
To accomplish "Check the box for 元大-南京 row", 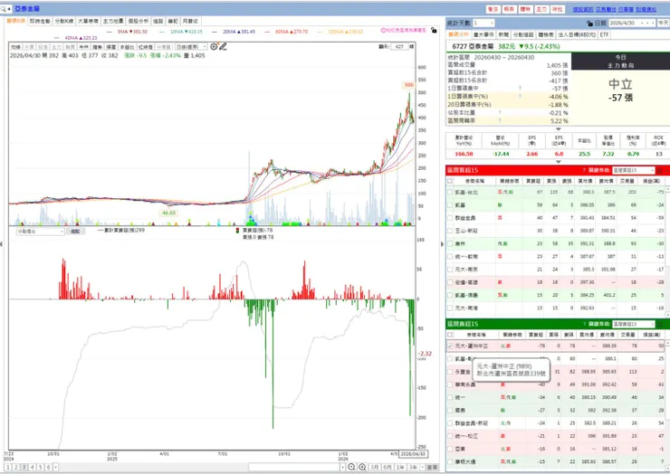I will (450, 270).
